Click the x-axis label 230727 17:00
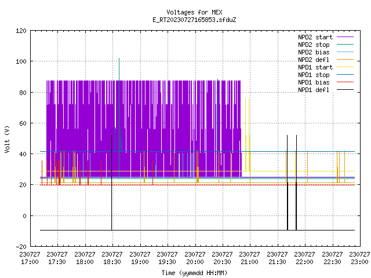Screen dimensions: 371x278 [x=30, y=258]
